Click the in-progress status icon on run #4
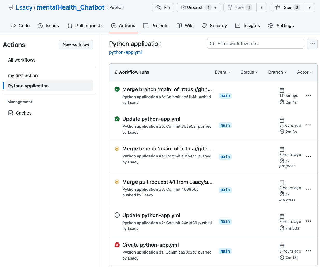 point(117,149)
